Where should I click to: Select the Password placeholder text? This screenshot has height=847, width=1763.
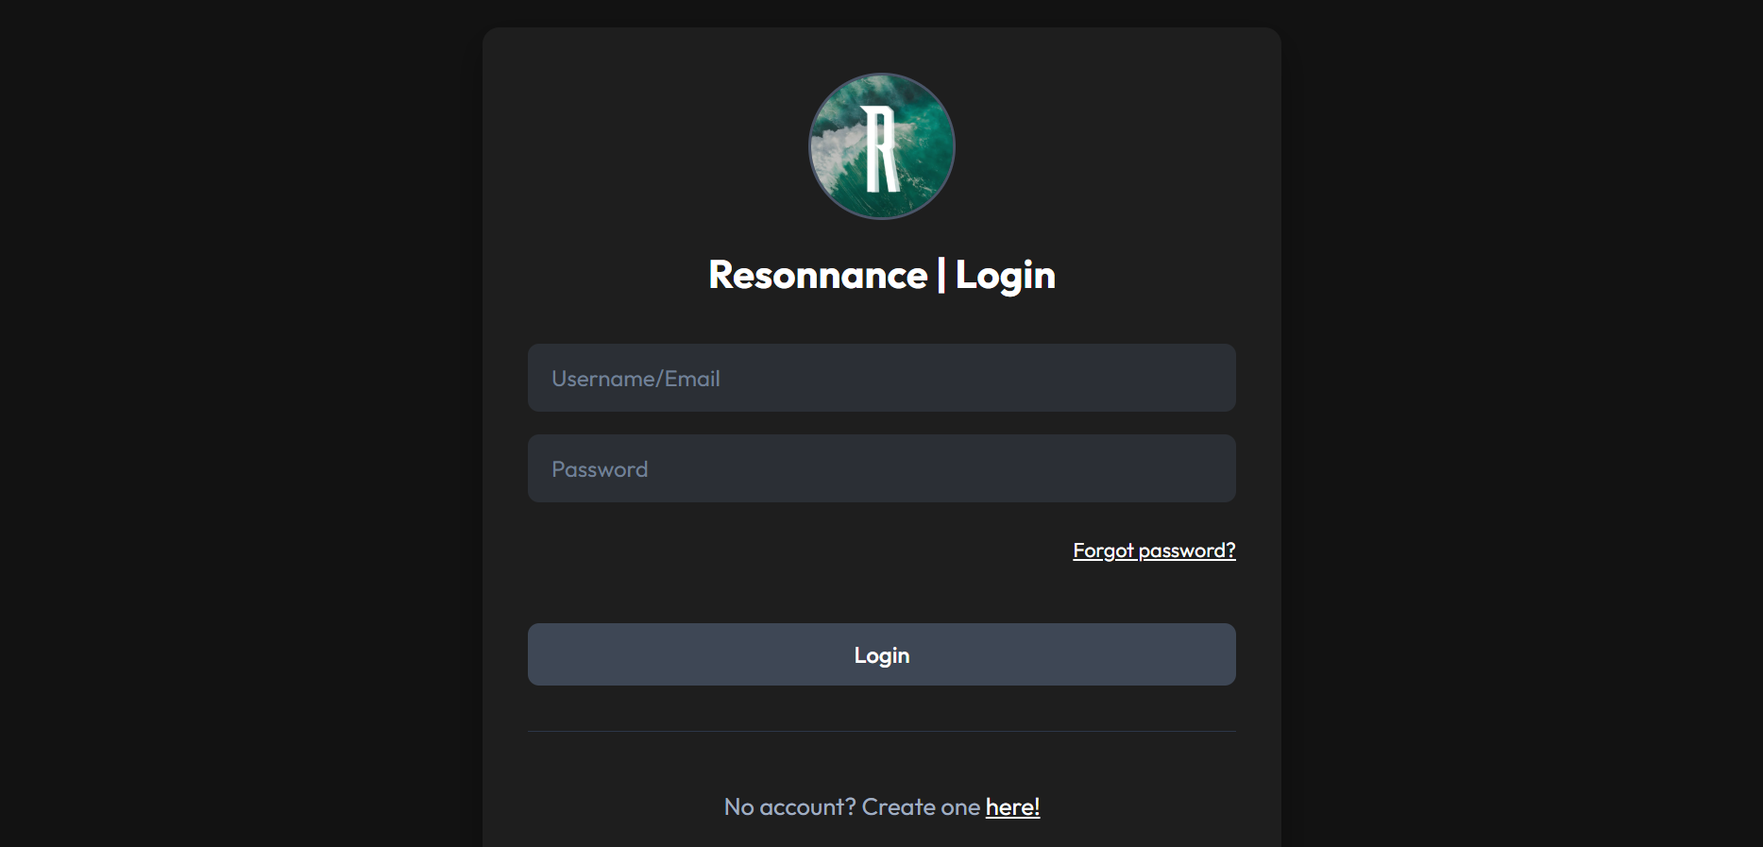pos(600,469)
